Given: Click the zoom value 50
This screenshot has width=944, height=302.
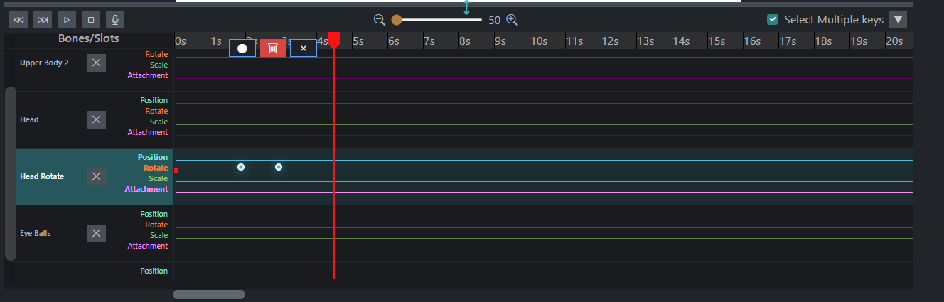Looking at the screenshot, I should coord(495,20).
